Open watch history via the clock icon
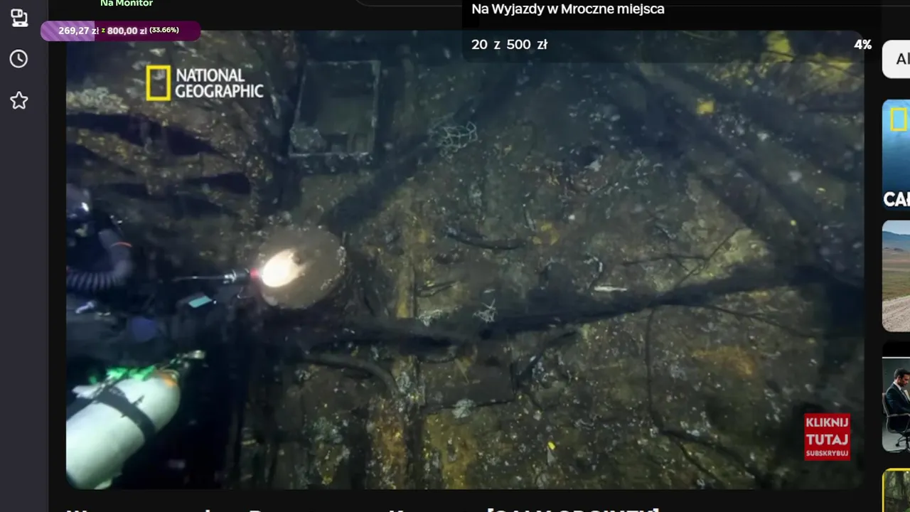 click(18, 59)
